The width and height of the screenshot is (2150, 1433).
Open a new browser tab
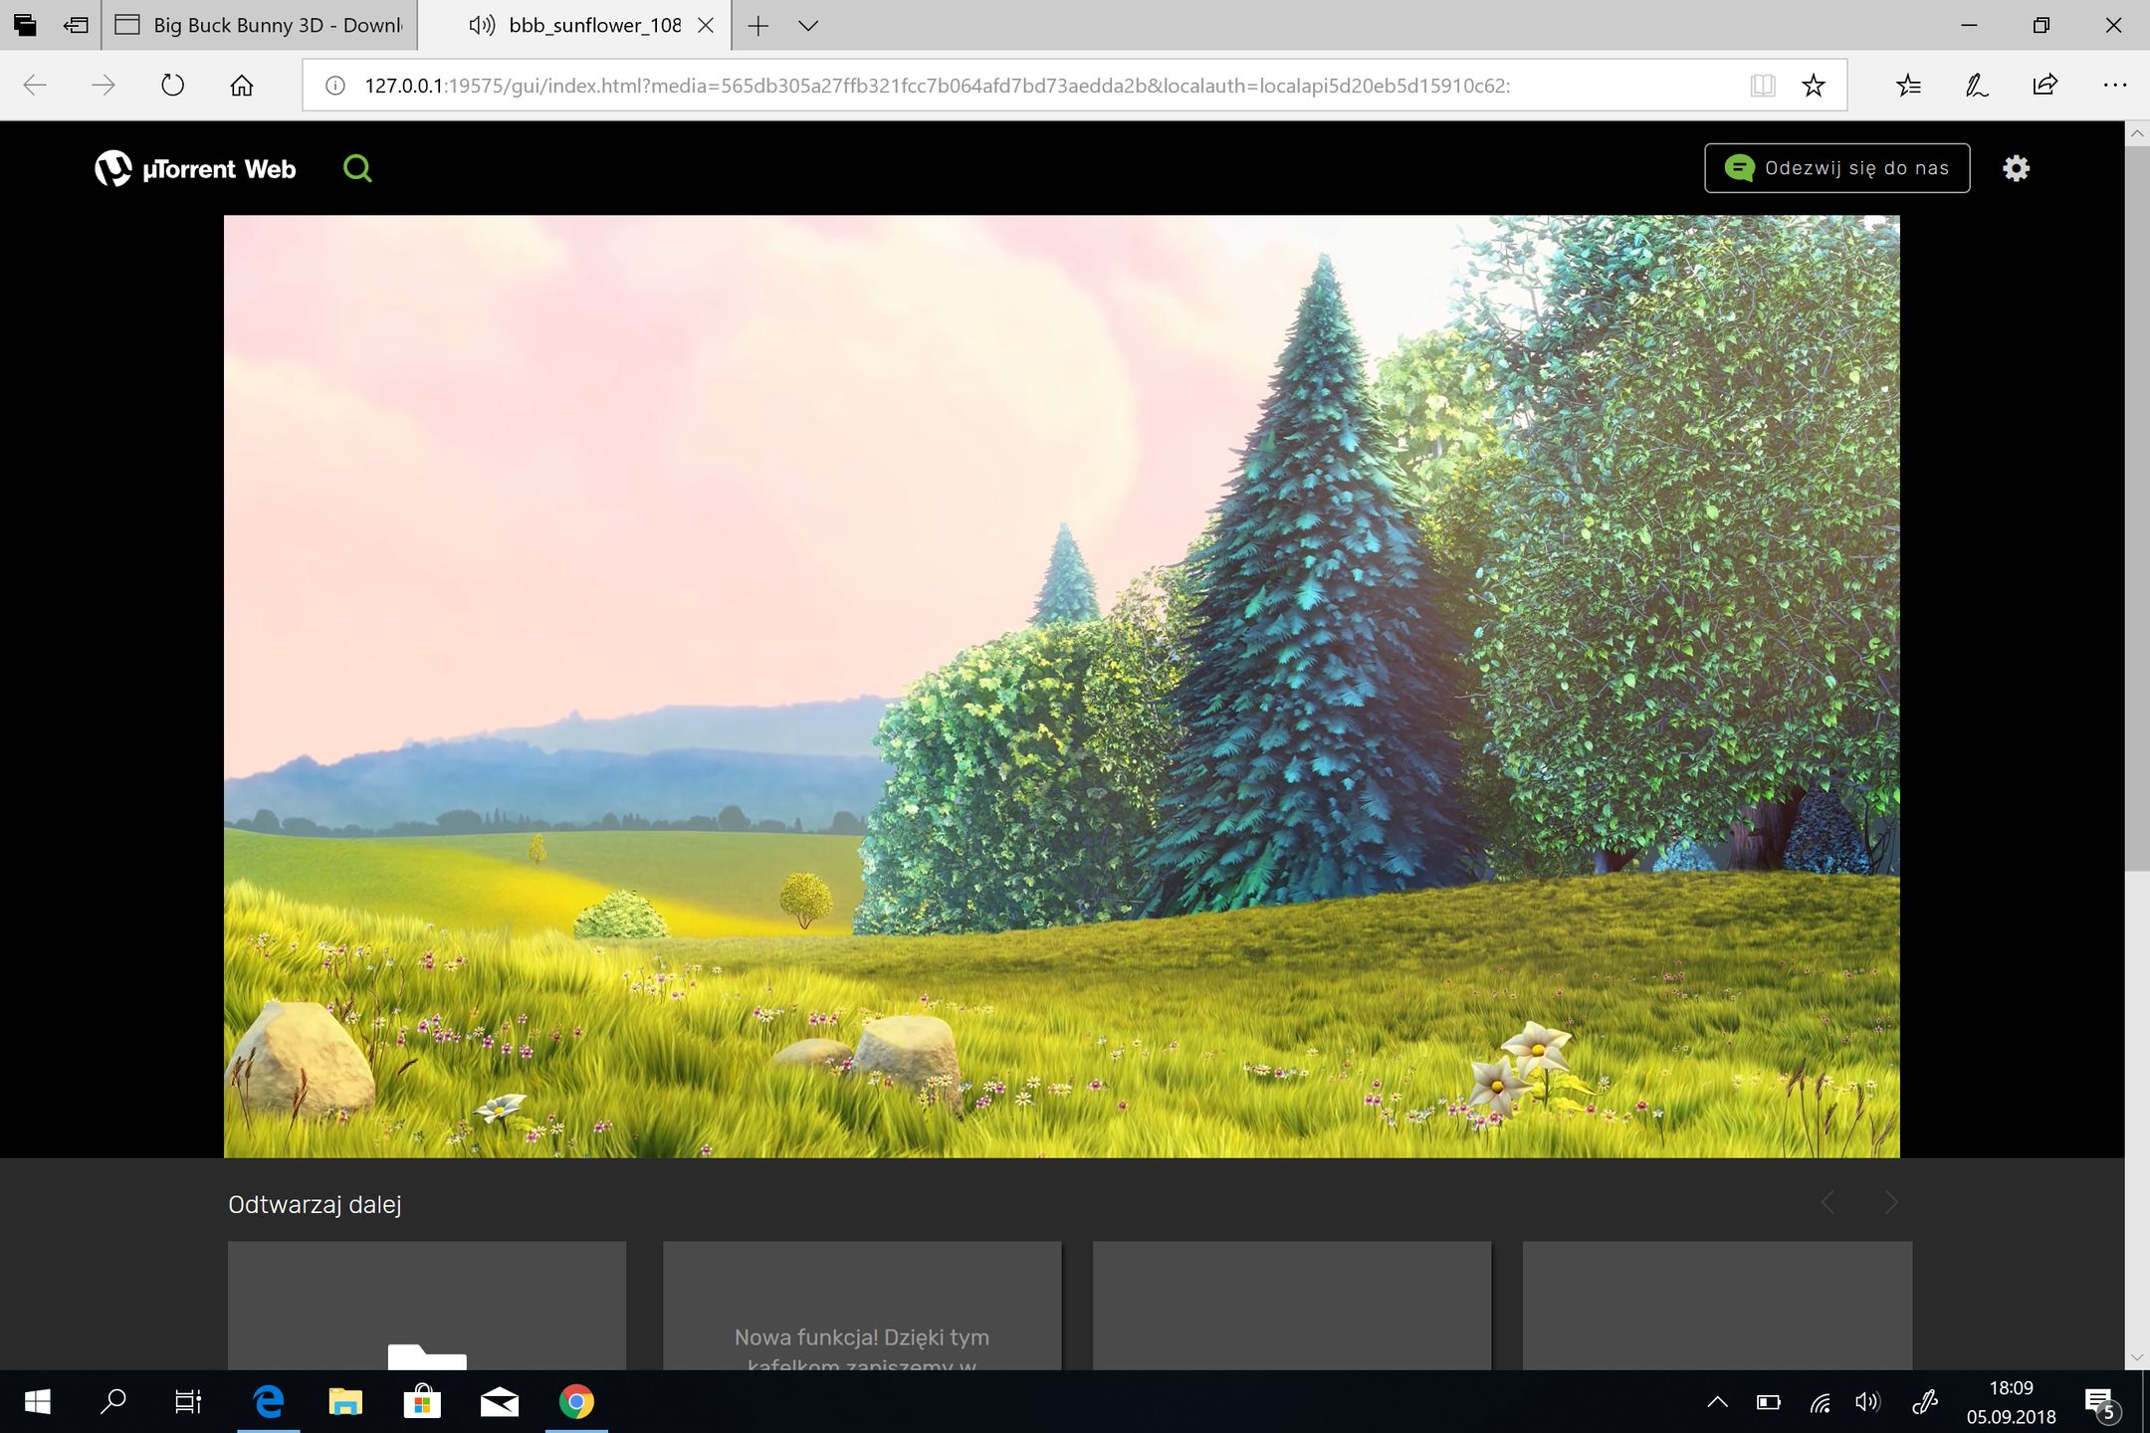click(x=758, y=26)
